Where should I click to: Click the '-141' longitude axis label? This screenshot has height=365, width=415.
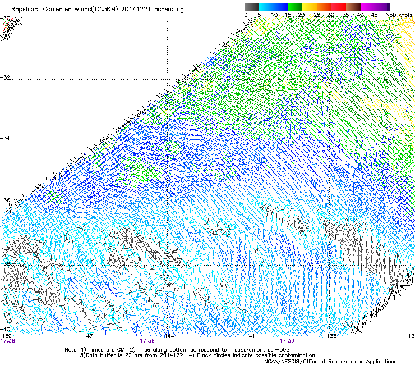coord(248,336)
